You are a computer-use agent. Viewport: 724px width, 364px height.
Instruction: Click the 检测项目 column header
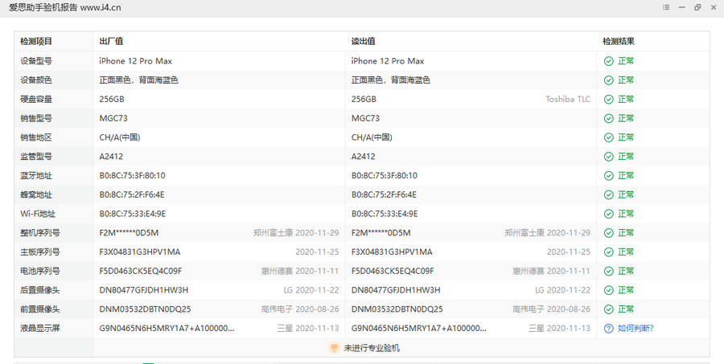coord(36,41)
